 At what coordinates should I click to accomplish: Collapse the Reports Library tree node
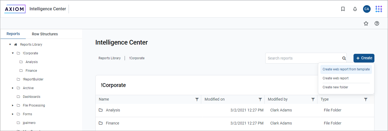click(10, 44)
